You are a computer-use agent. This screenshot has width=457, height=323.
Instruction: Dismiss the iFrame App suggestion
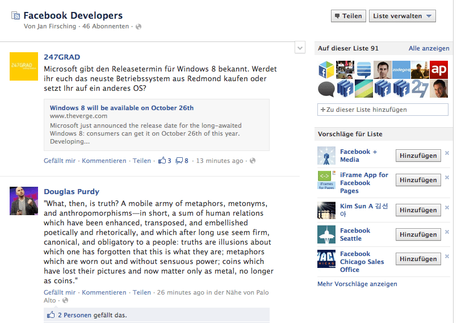point(447,177)
